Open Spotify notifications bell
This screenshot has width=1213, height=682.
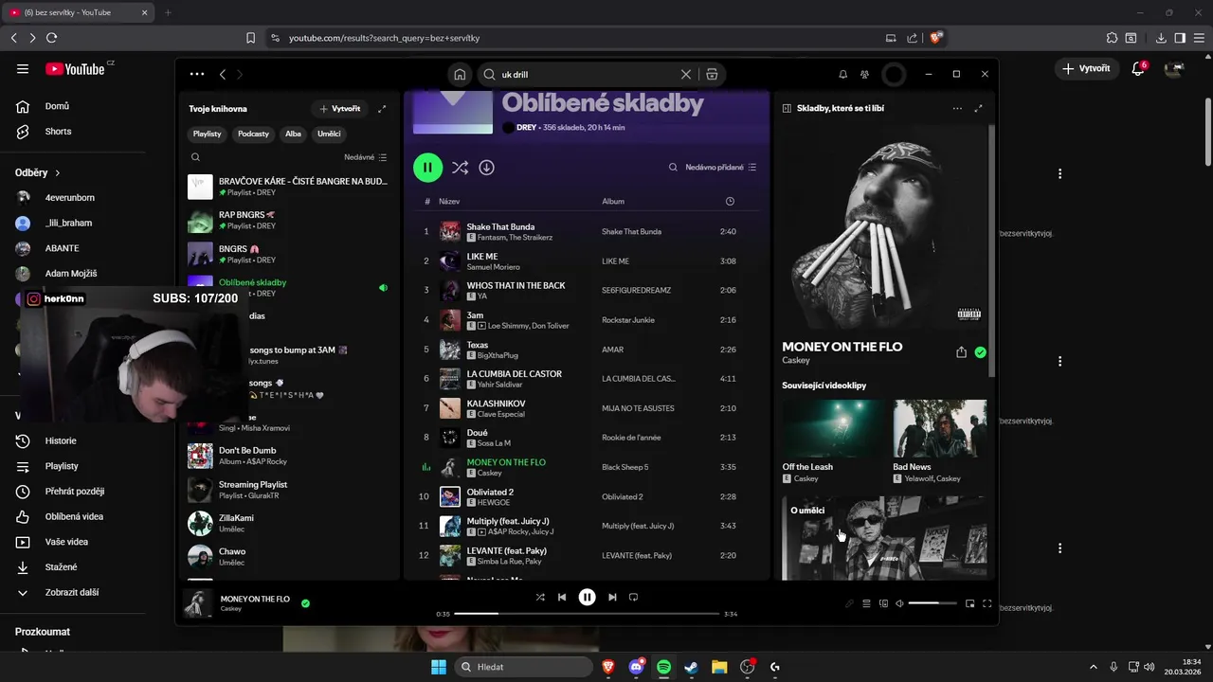coord(842,74)
